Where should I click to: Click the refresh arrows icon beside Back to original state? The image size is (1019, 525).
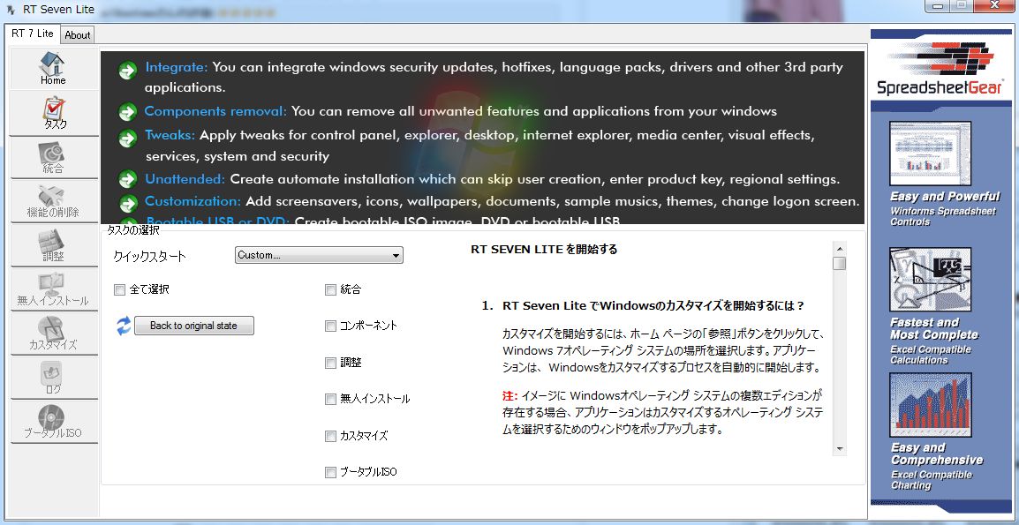124,326
